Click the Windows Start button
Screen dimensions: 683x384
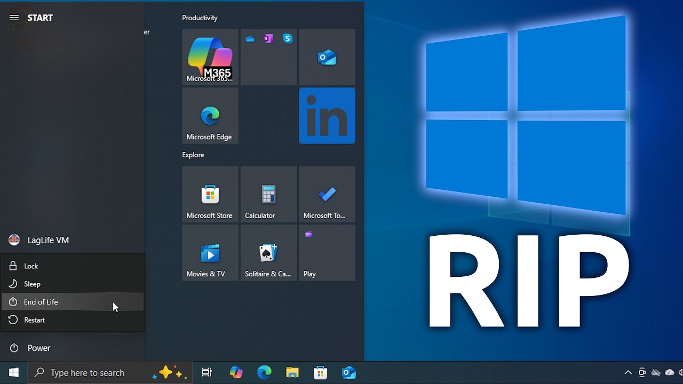pyautogui.click(x=14, y=372)
